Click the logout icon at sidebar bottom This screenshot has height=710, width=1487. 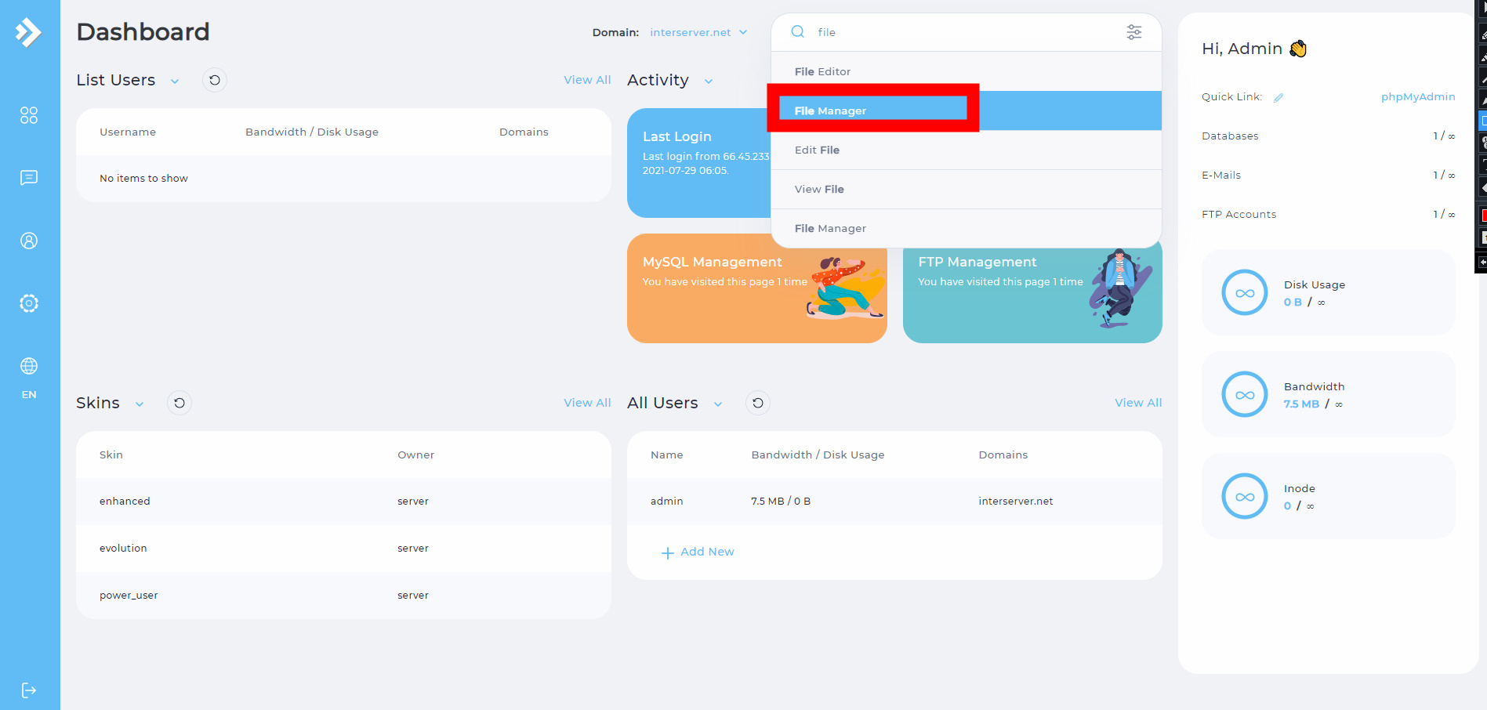(x=29, y=690)
